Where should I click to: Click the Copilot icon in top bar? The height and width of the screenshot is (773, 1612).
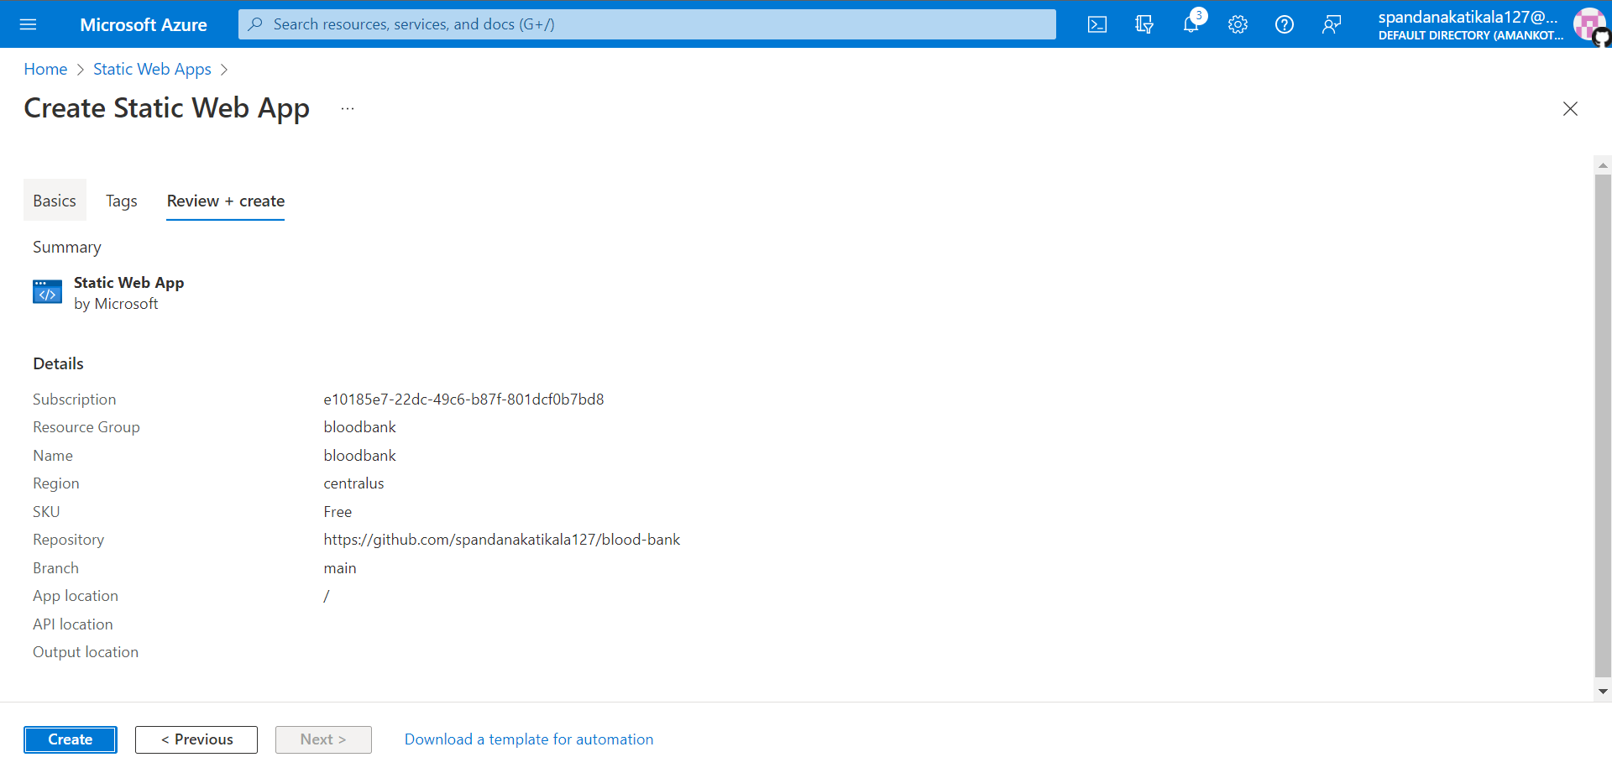pos(1144,24)
